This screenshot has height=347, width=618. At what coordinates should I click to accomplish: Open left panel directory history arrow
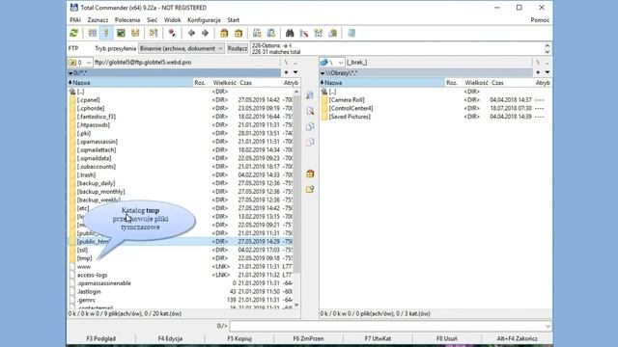point(295,72)
